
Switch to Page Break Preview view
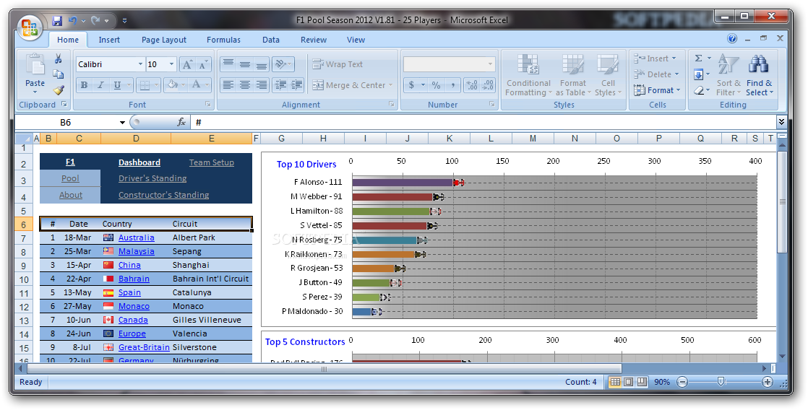click(x=642, y=382)
